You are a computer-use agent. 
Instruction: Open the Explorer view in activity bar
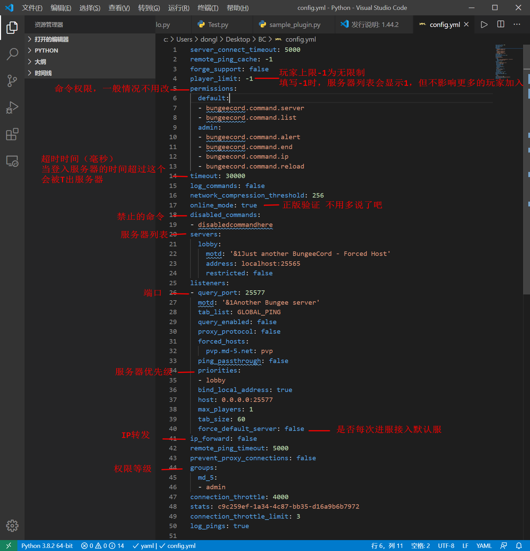12,28
